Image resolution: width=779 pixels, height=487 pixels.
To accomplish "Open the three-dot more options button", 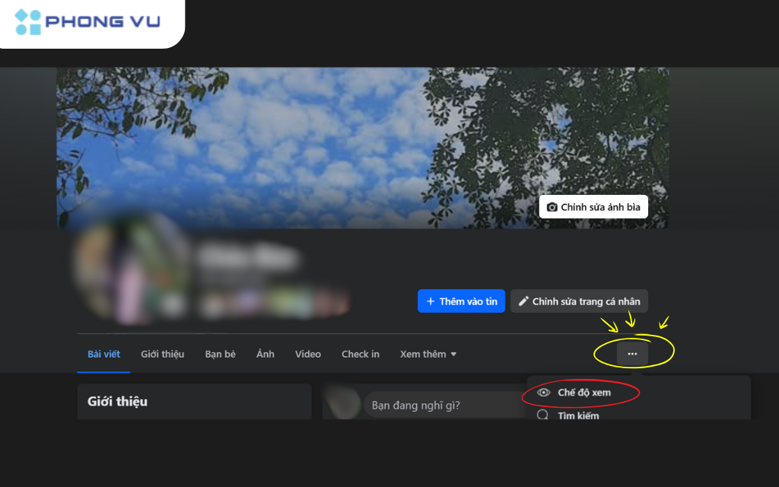I will [x=632, y=354].
